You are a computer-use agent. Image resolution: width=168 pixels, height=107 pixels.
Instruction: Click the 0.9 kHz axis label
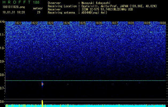pyautogui.click(x=2, y=62)
